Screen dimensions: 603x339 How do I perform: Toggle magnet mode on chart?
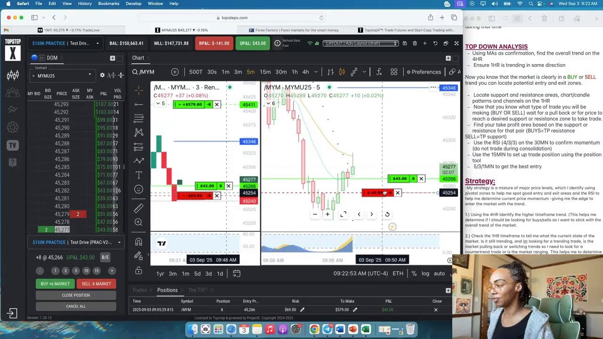(139, 242)
